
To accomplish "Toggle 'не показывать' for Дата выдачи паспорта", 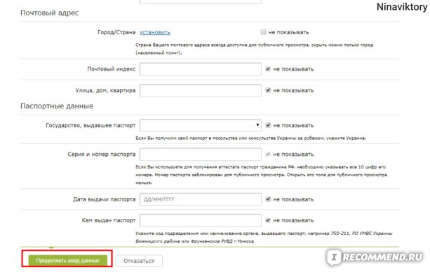I will click(268, 199).
